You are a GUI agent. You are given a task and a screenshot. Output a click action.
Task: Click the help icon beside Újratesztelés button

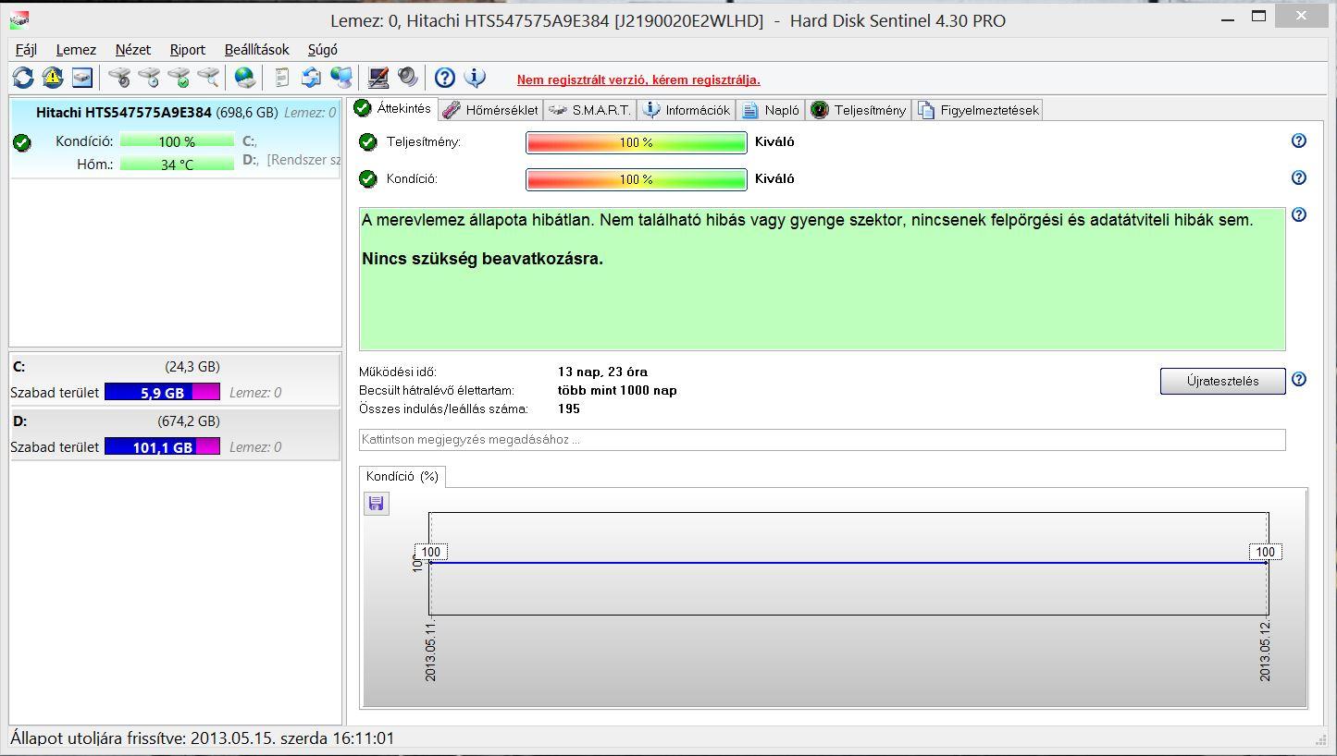coord(1299,379)
